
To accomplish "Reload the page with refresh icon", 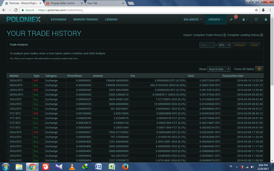I will click(16, 10).
